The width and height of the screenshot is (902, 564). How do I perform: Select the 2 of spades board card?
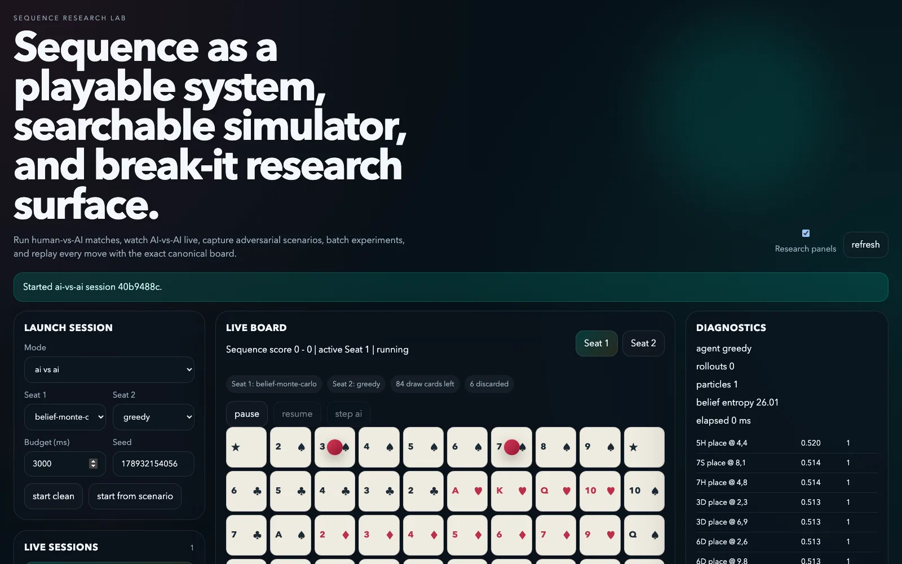(290, 447)
